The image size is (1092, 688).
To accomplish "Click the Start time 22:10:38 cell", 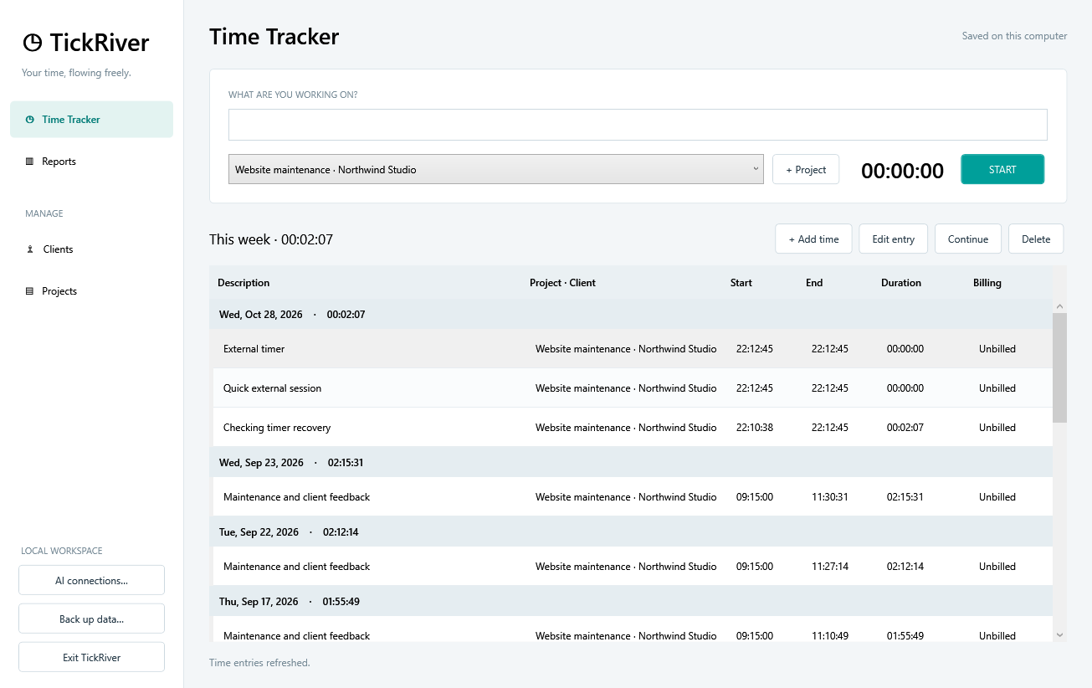I will click(x=755, y=428).
